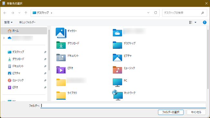
Task: Click the Forward navigation arrow
Action: click(13, 13)
